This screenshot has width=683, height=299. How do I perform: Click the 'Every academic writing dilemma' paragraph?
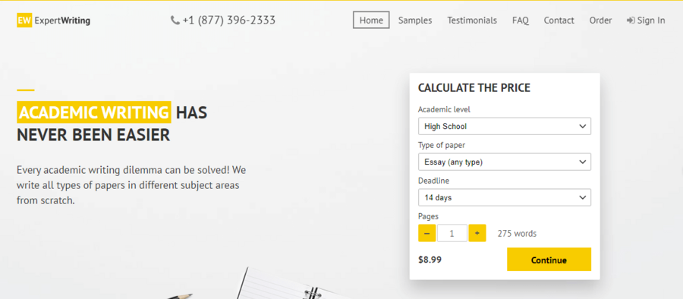pos(131,185)
